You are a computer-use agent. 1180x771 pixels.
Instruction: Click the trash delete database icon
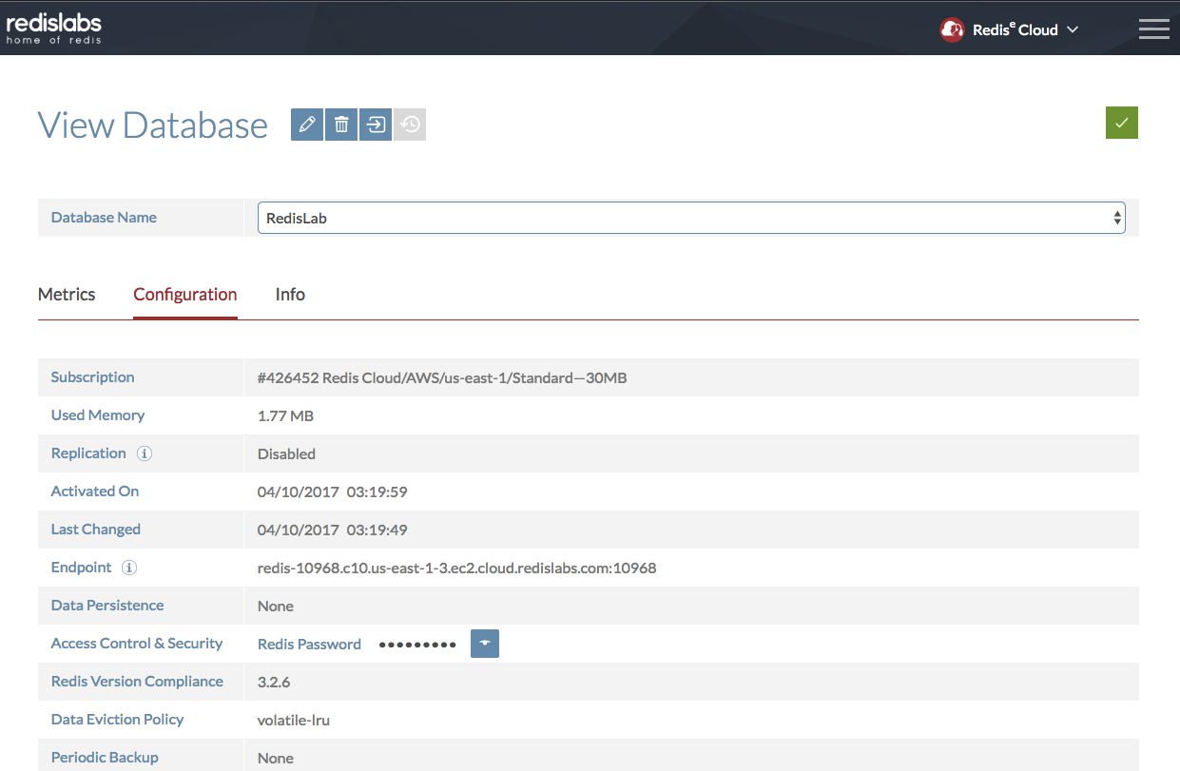point(341,125)
